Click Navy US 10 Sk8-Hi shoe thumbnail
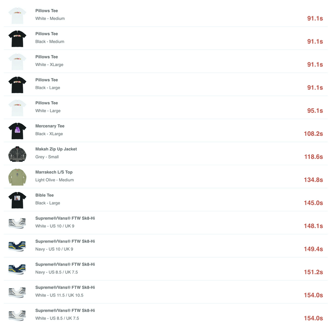Image resolution: width=330 pixels, height=330 pixels. pyautogui.click(x=17, y=246)
